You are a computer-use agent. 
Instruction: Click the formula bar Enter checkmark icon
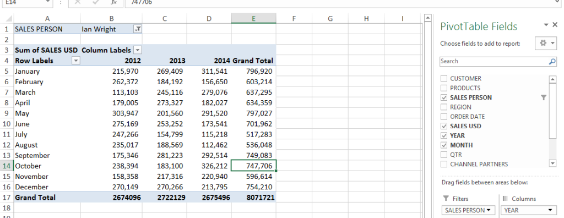tap(95, 2)
